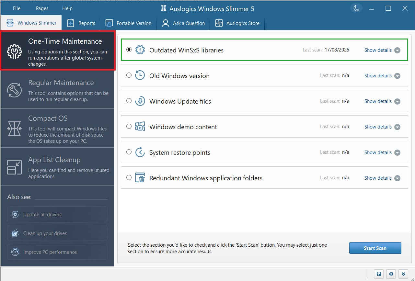Viewport: 415px width, 281px height.
Task: Click the Redundant Windows application folders trash icon
Action: tap(140, 177)
